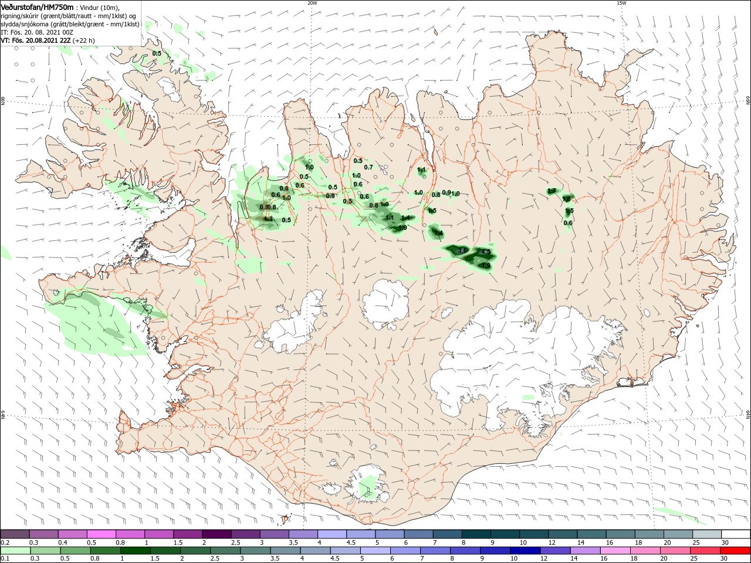
Task: Click the '15W' longitude label
Action: [621, 3]
